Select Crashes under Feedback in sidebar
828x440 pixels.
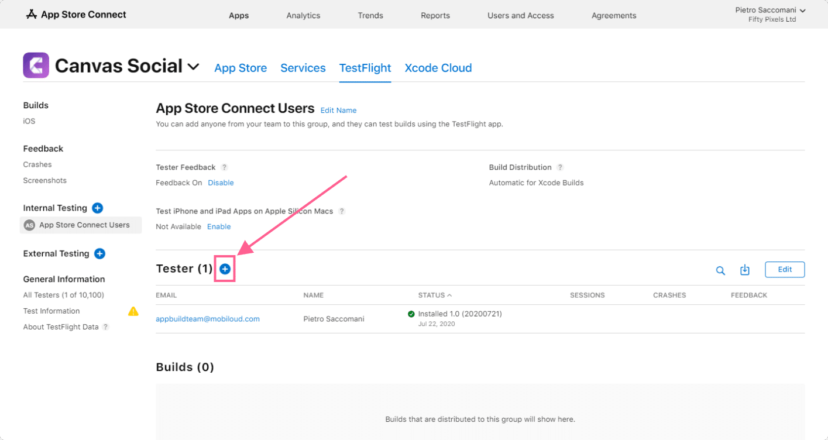(37, 164)
